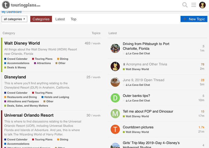Click the 1.7k reply count
This screenshot has width=209, height=148.
tap(201, 127)
